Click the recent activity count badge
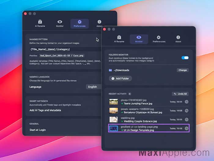The image size is (214, 161). (130, 94)
